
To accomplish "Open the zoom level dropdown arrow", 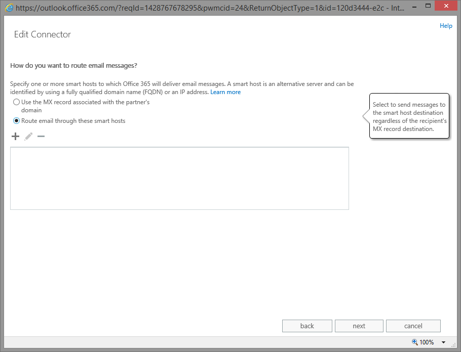I will pyautogui.click(x=444, y=342).
